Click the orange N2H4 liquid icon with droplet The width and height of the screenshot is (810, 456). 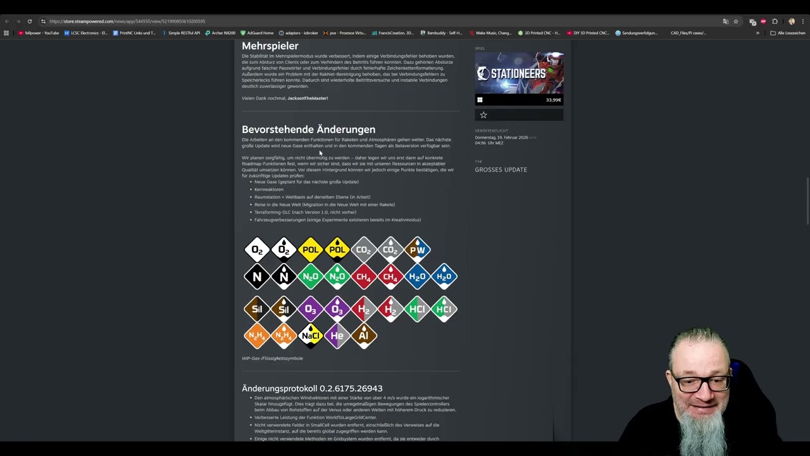283,336
